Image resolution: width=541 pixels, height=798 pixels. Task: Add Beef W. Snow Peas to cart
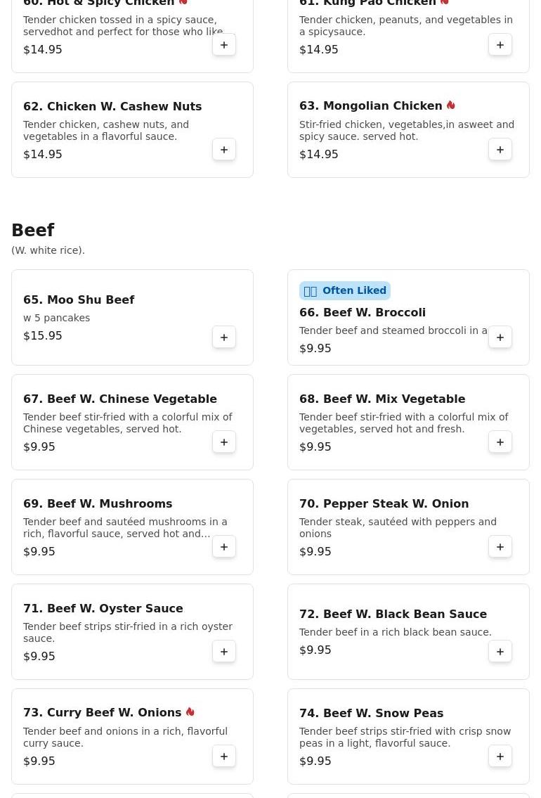point(500,757)
